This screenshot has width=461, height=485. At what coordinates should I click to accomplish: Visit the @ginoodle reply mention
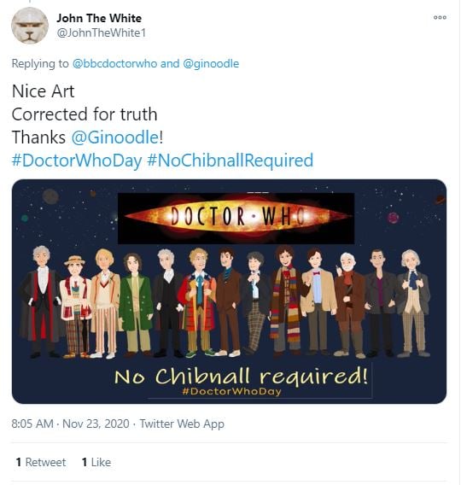coord(211,63)
